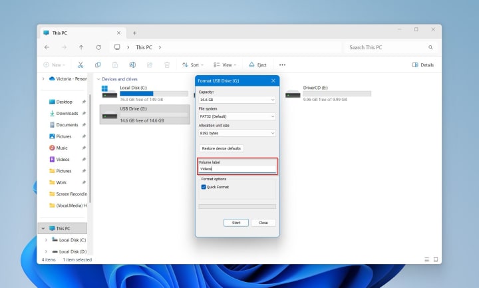Open the File system dropdown
Screen dimensions: 479x288
tap(237, 116)
